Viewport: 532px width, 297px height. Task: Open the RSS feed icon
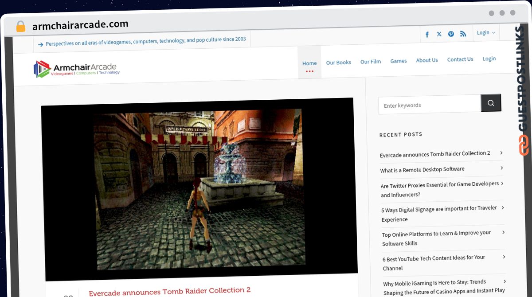(463, 34)
